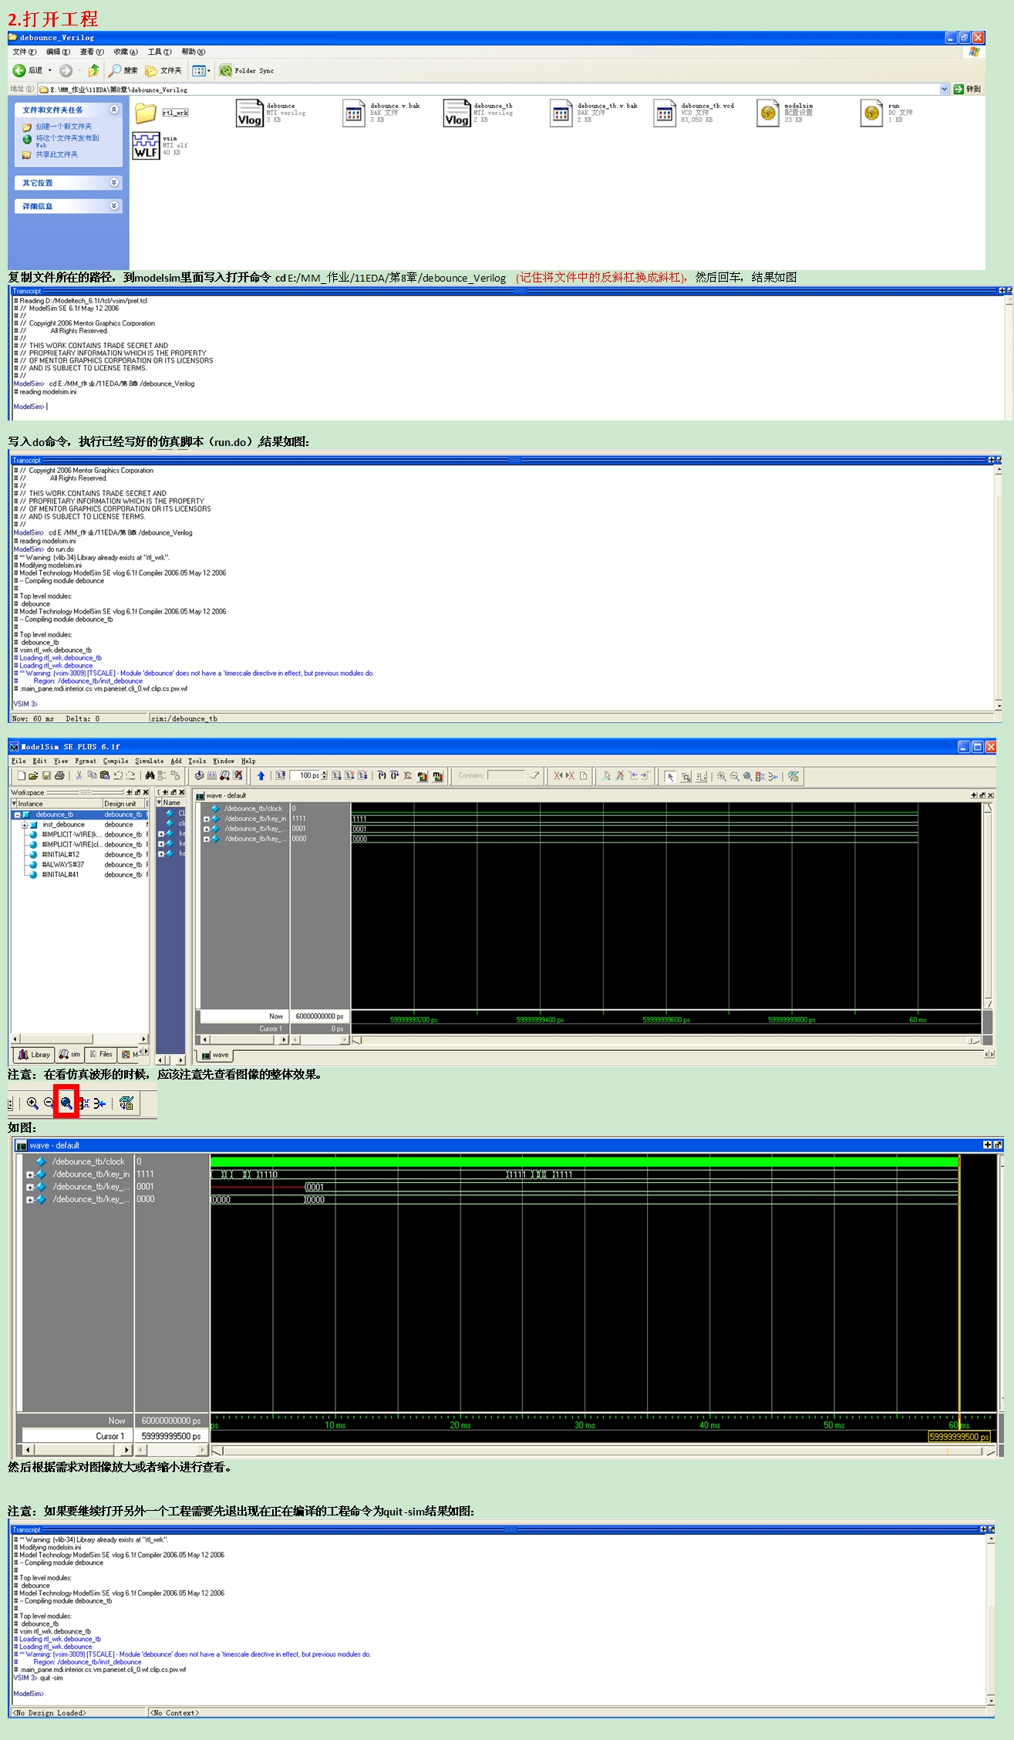The height and width of the screenshot is (1740, 1014).
Task: Click the Open file icon in ModelSim toolbar
Action: pyautogui.click(x=34, y=775)
